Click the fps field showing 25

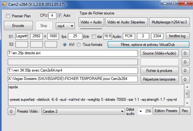[75, 36]
